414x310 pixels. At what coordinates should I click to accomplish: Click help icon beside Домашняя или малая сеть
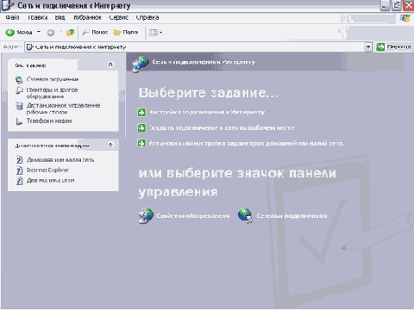tap(19, 159)
